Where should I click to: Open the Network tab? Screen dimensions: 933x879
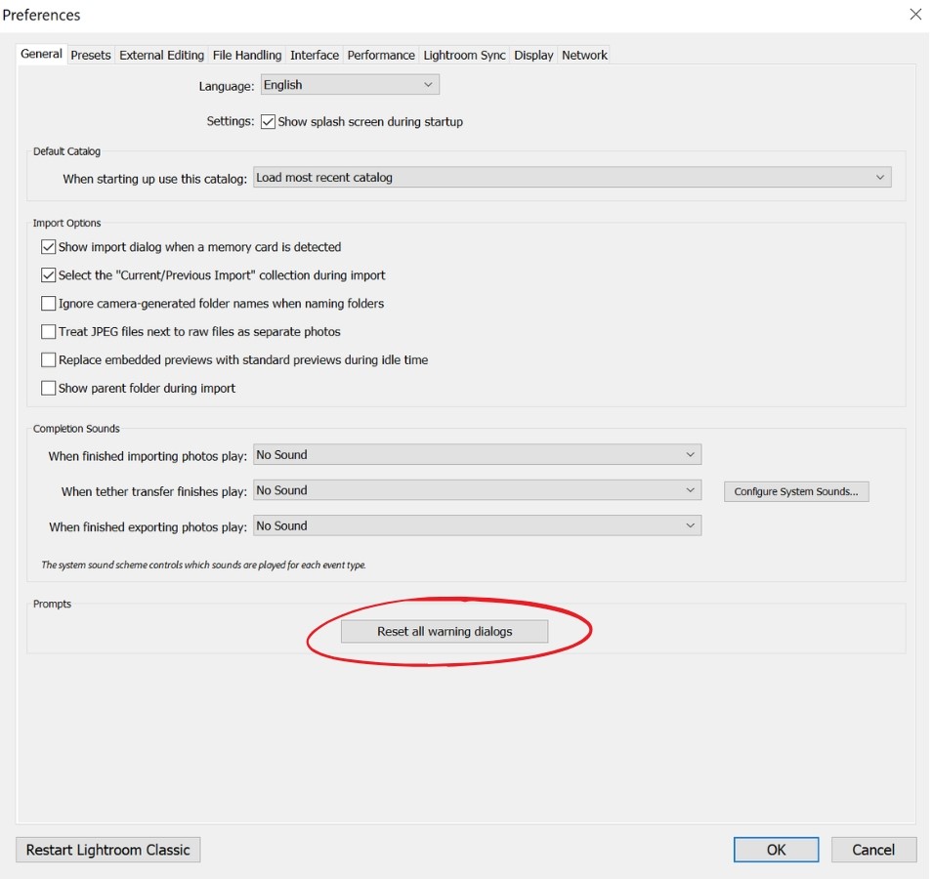click(584, 56)
